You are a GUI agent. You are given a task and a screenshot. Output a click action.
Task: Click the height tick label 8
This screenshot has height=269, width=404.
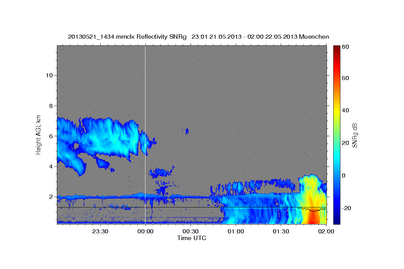51,106
